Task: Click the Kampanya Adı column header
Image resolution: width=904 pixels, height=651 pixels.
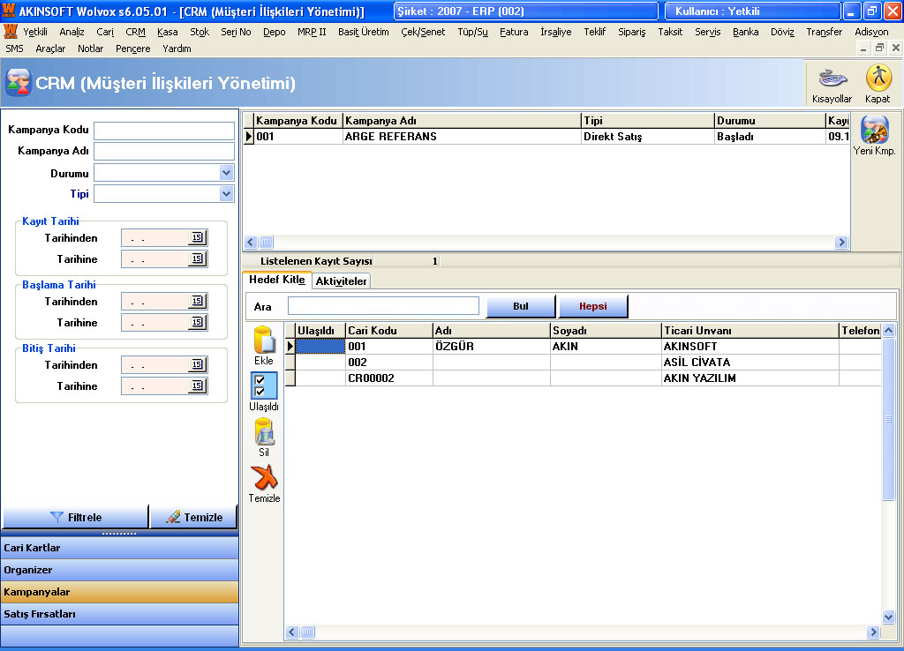Action: click(x=462, y=120)
